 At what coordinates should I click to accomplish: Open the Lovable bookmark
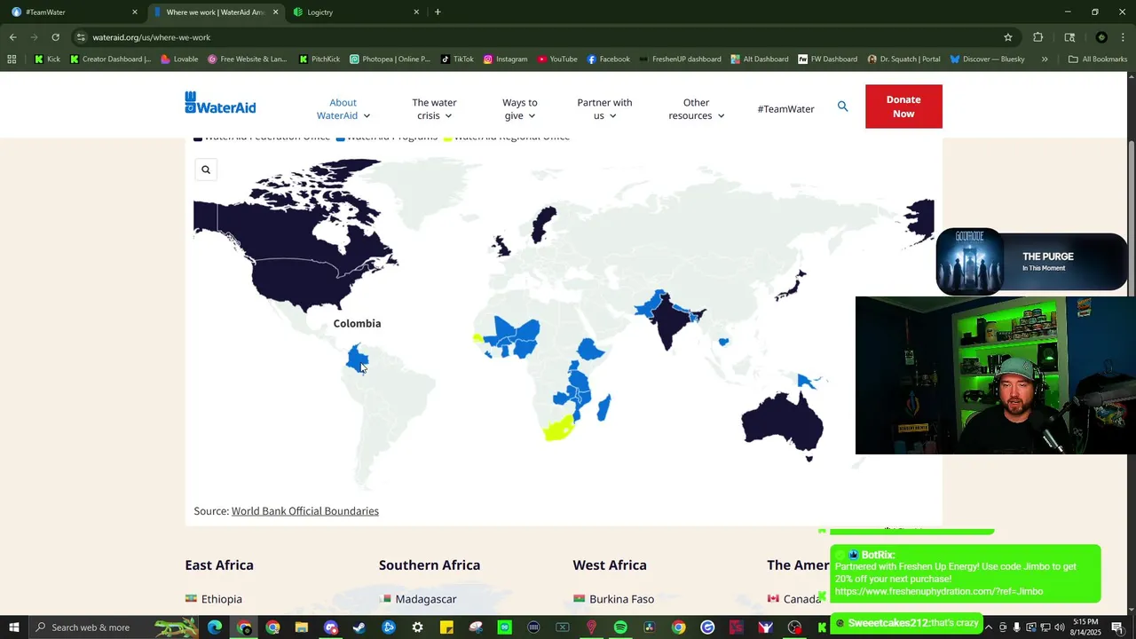[x=179, y=59]
